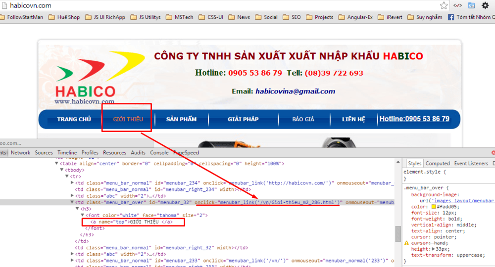Open BÁO GIÁ menu item
The image size is (495, 267).
[x=303, y=119]
